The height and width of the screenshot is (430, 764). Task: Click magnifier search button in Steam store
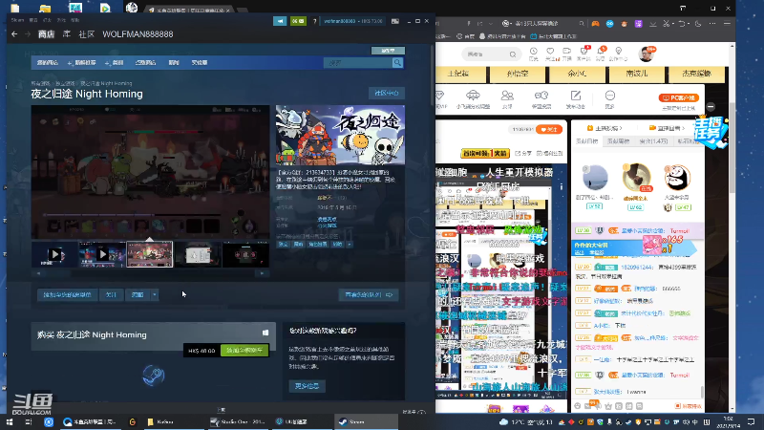click(397, 62)
